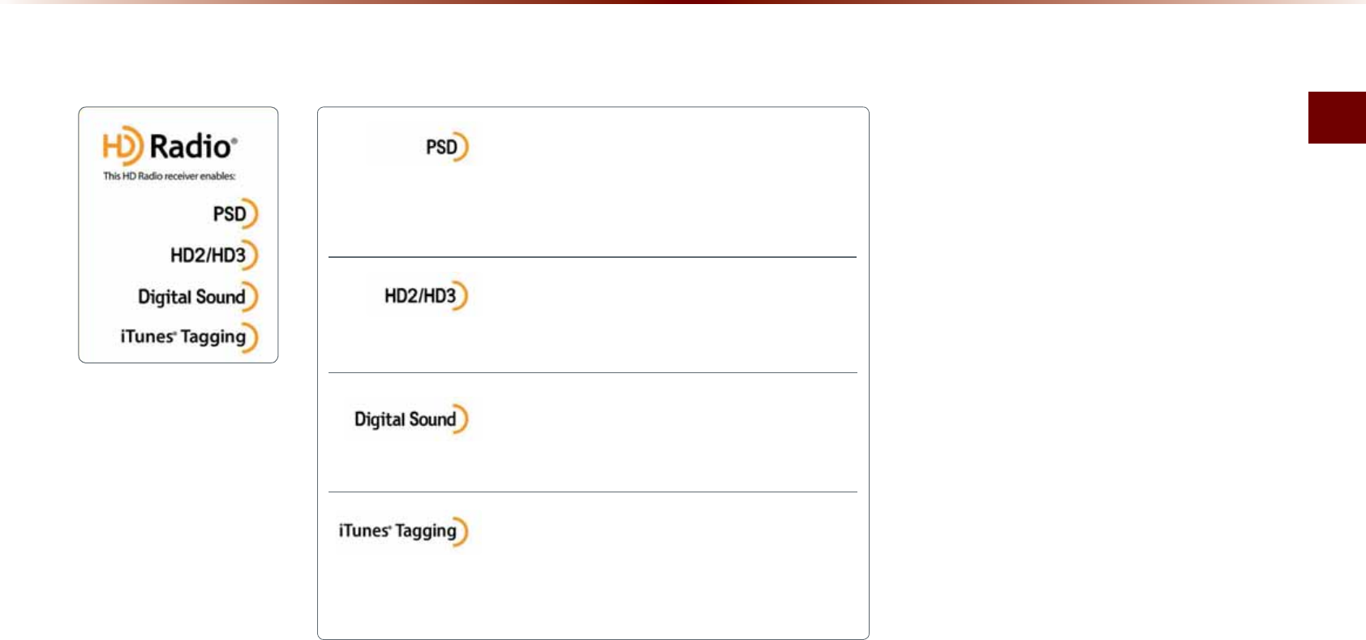Click the Digital Sound logo in the left panel

198,296
